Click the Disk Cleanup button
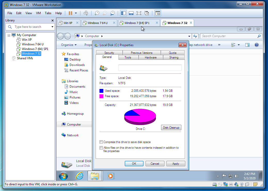This screenshot has height=191, width=268. point(171,128)
